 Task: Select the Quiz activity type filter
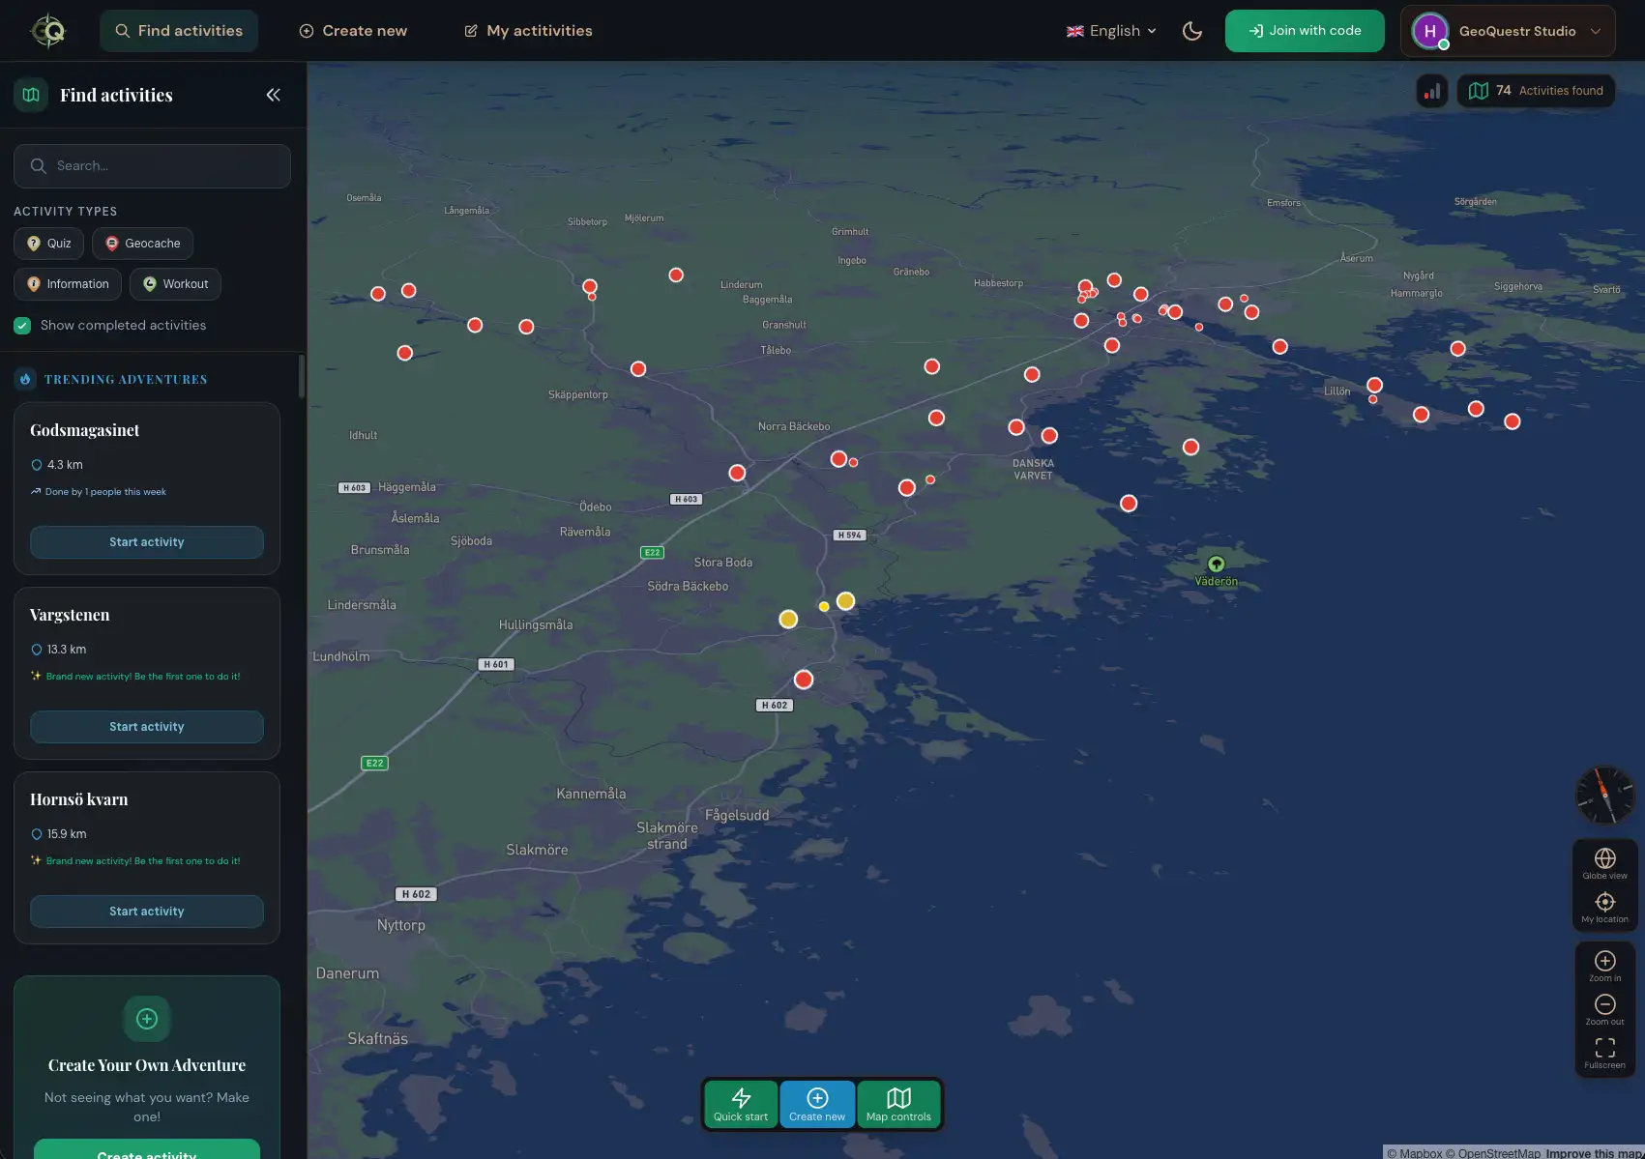(x=47, y=243)
